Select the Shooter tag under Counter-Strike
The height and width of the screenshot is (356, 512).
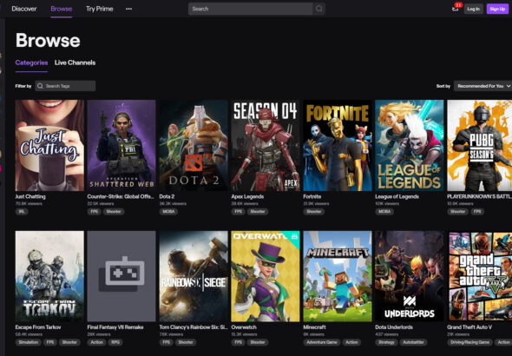(114, 212)
